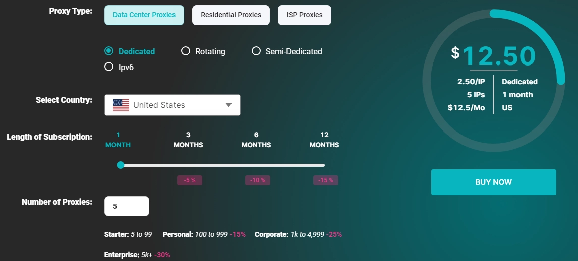
Task: Focus the Number of Proxies input field
Action: tap(127, 206)
